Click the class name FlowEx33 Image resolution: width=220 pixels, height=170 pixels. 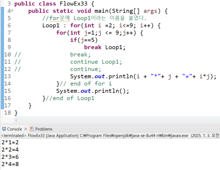pos(74,4)
